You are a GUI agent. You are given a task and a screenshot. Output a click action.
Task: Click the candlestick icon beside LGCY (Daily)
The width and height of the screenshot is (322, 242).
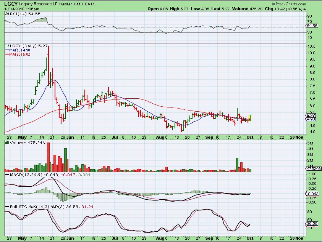click(7, 46)
